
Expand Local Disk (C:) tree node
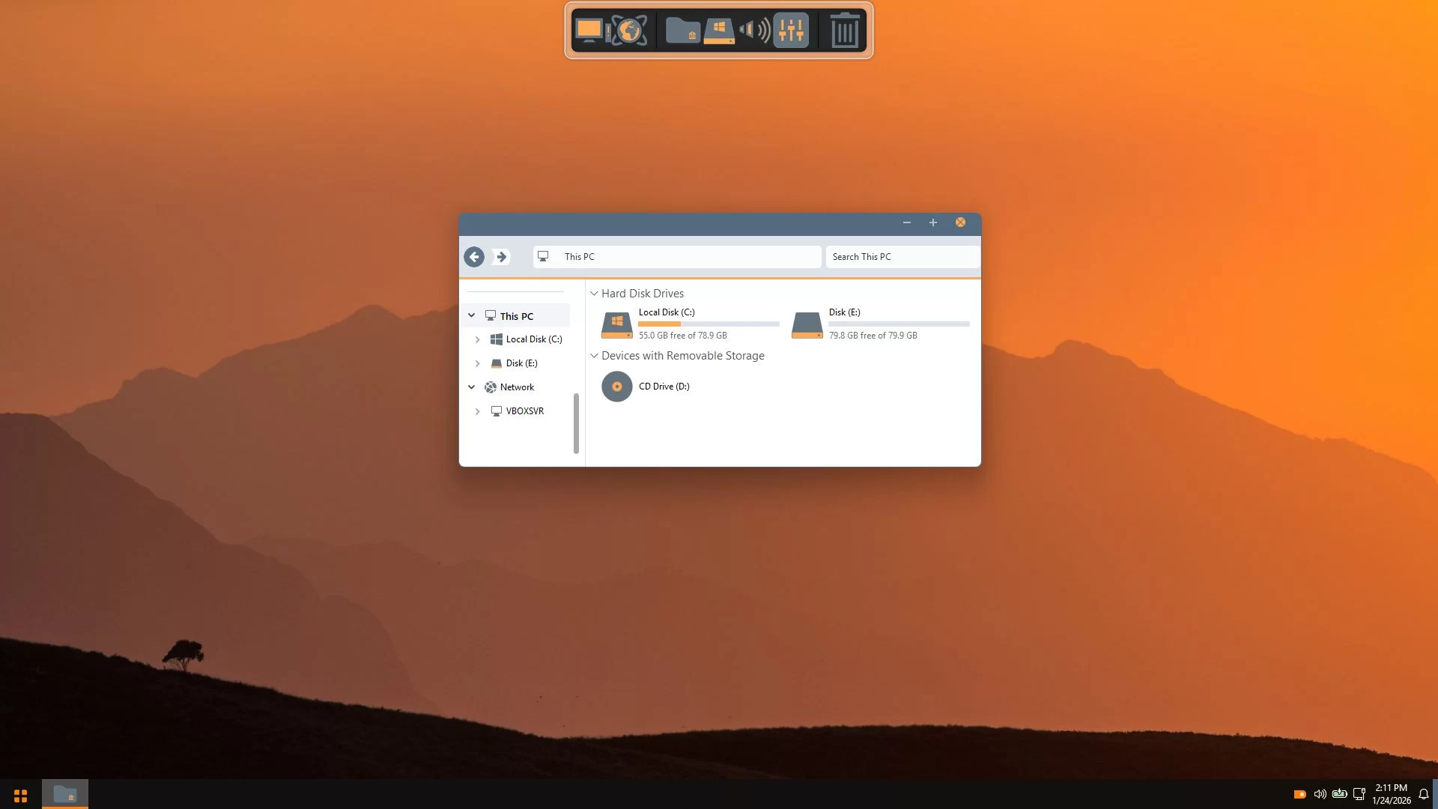[x=477, y=339]
